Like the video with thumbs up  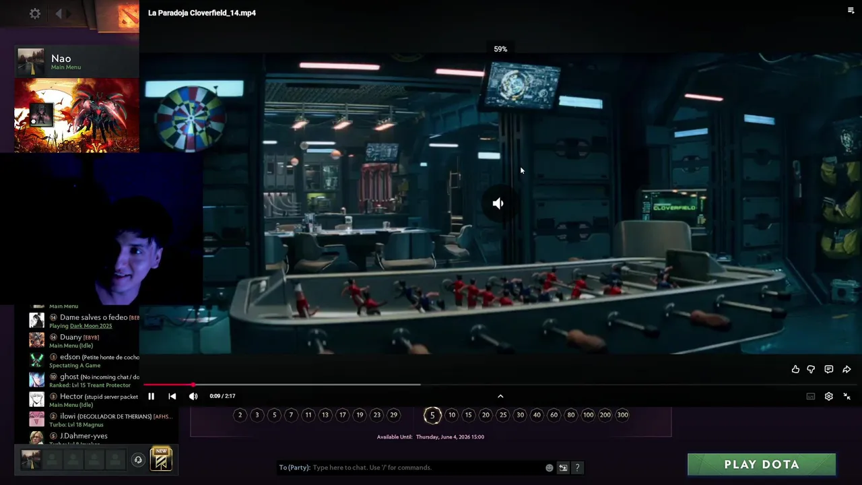point(795,369)
